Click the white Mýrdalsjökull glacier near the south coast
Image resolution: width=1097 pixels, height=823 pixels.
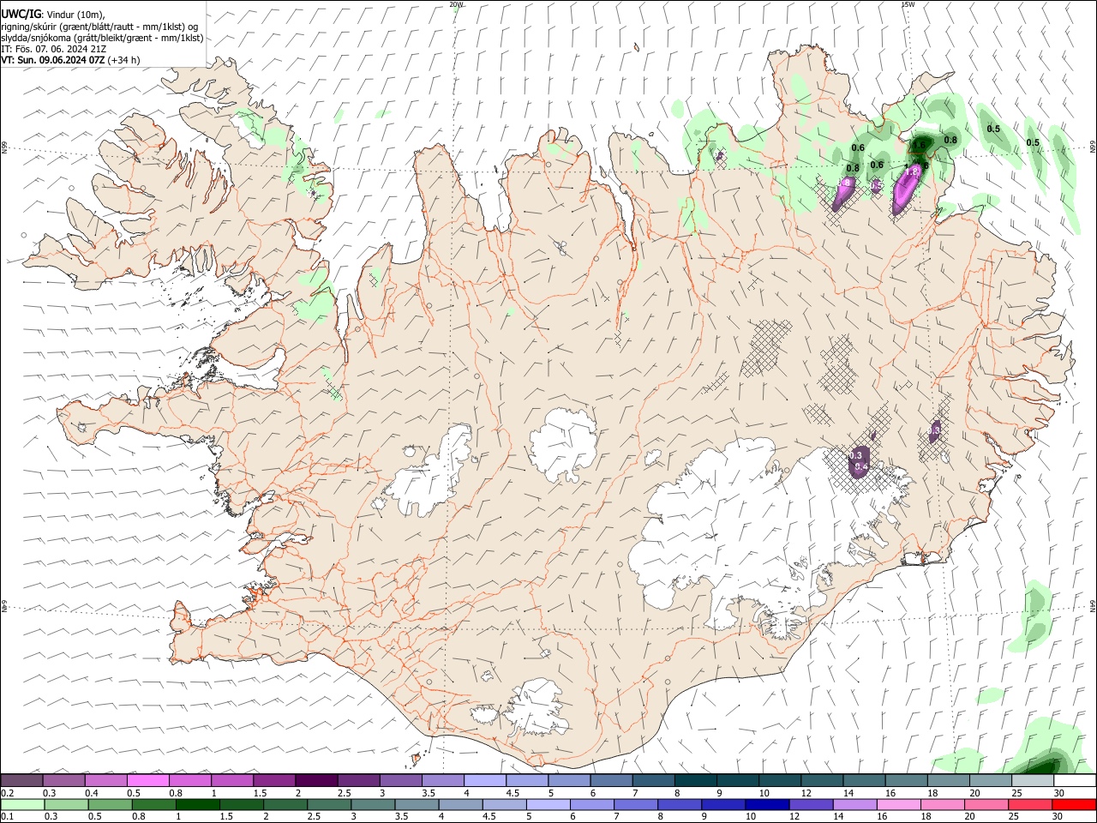(x=538, y=707)
